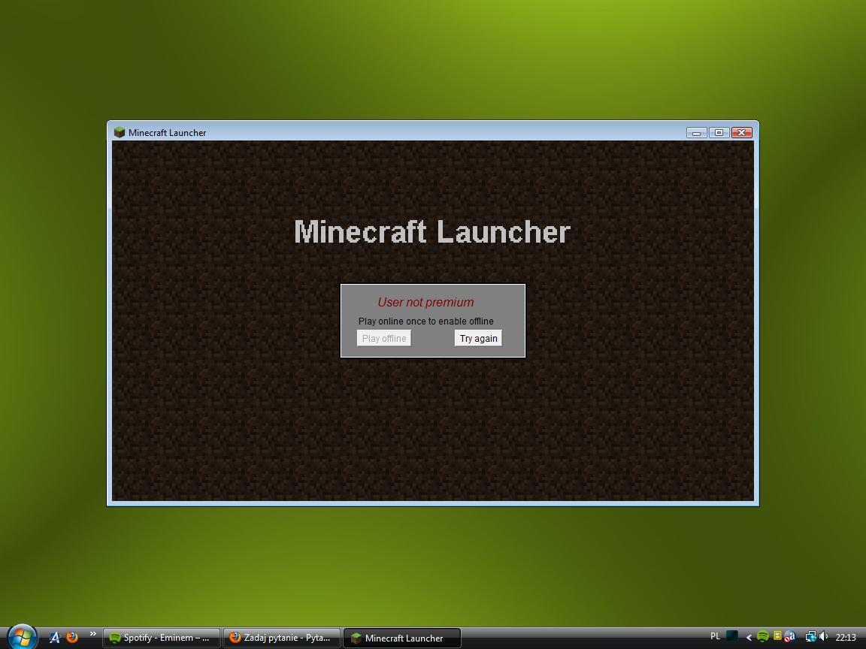Open the network connection tray icon

(810, 637)
